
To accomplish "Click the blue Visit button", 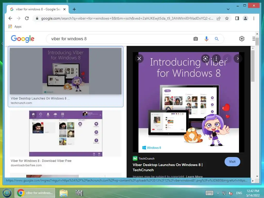I will pos(232,162).
